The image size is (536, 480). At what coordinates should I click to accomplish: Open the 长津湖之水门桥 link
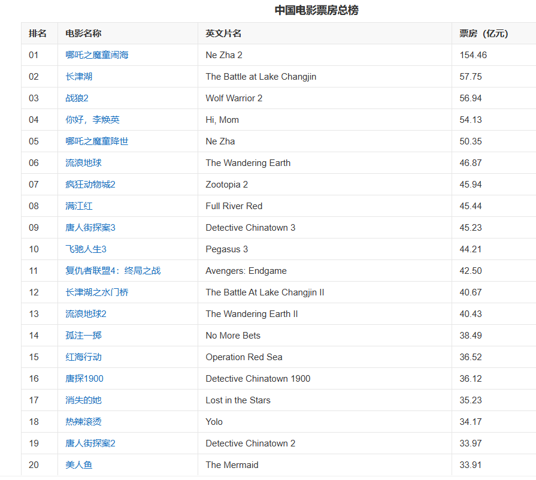pyautogui.click(x=97, y=292)
